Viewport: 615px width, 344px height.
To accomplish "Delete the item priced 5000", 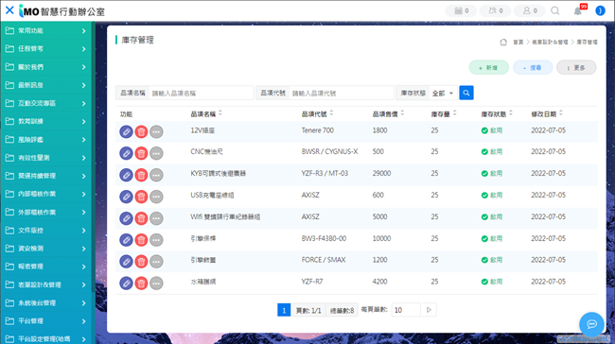I will [x=141, y=218].
